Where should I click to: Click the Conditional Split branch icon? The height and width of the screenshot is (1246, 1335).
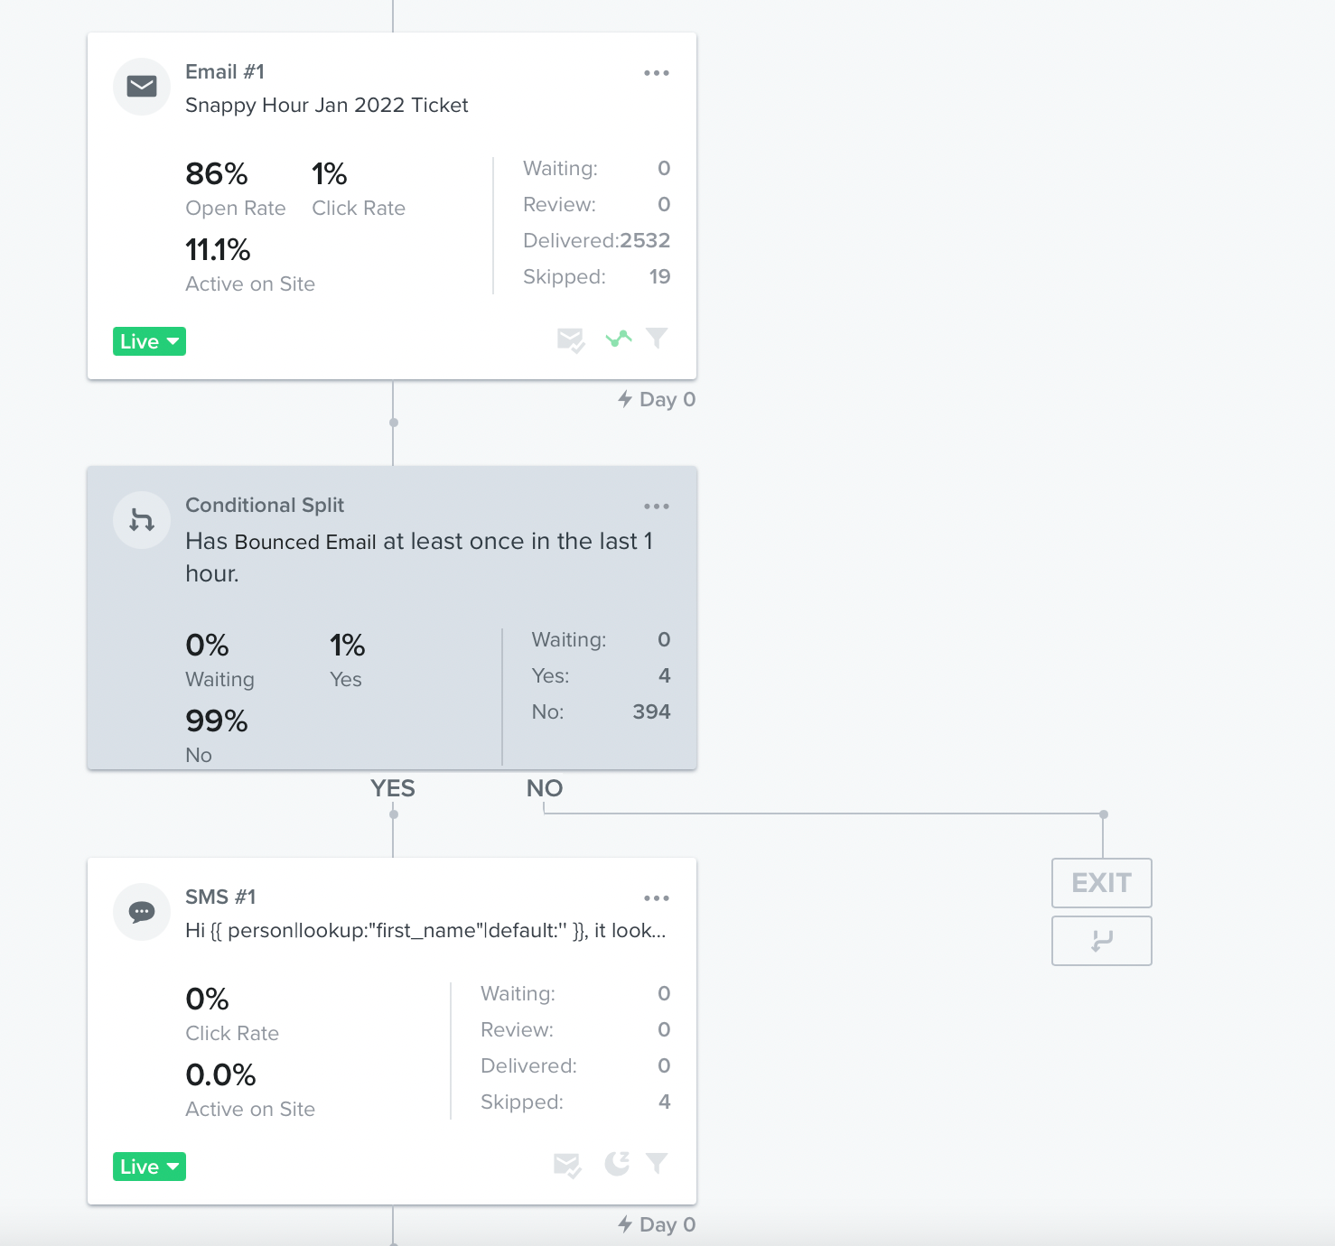click(x=142, y=520)
